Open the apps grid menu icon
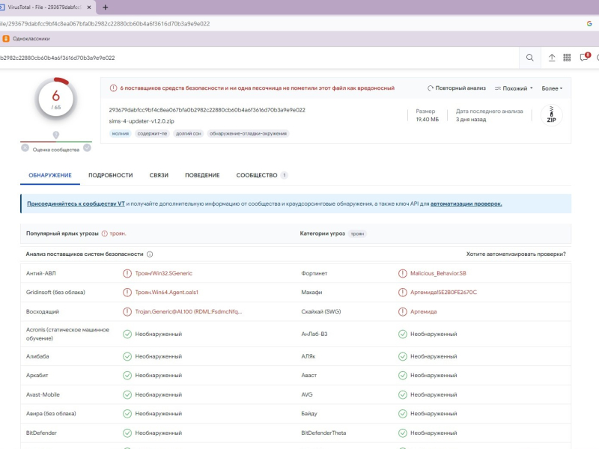The image size is (599, 449). pos(568,58)
